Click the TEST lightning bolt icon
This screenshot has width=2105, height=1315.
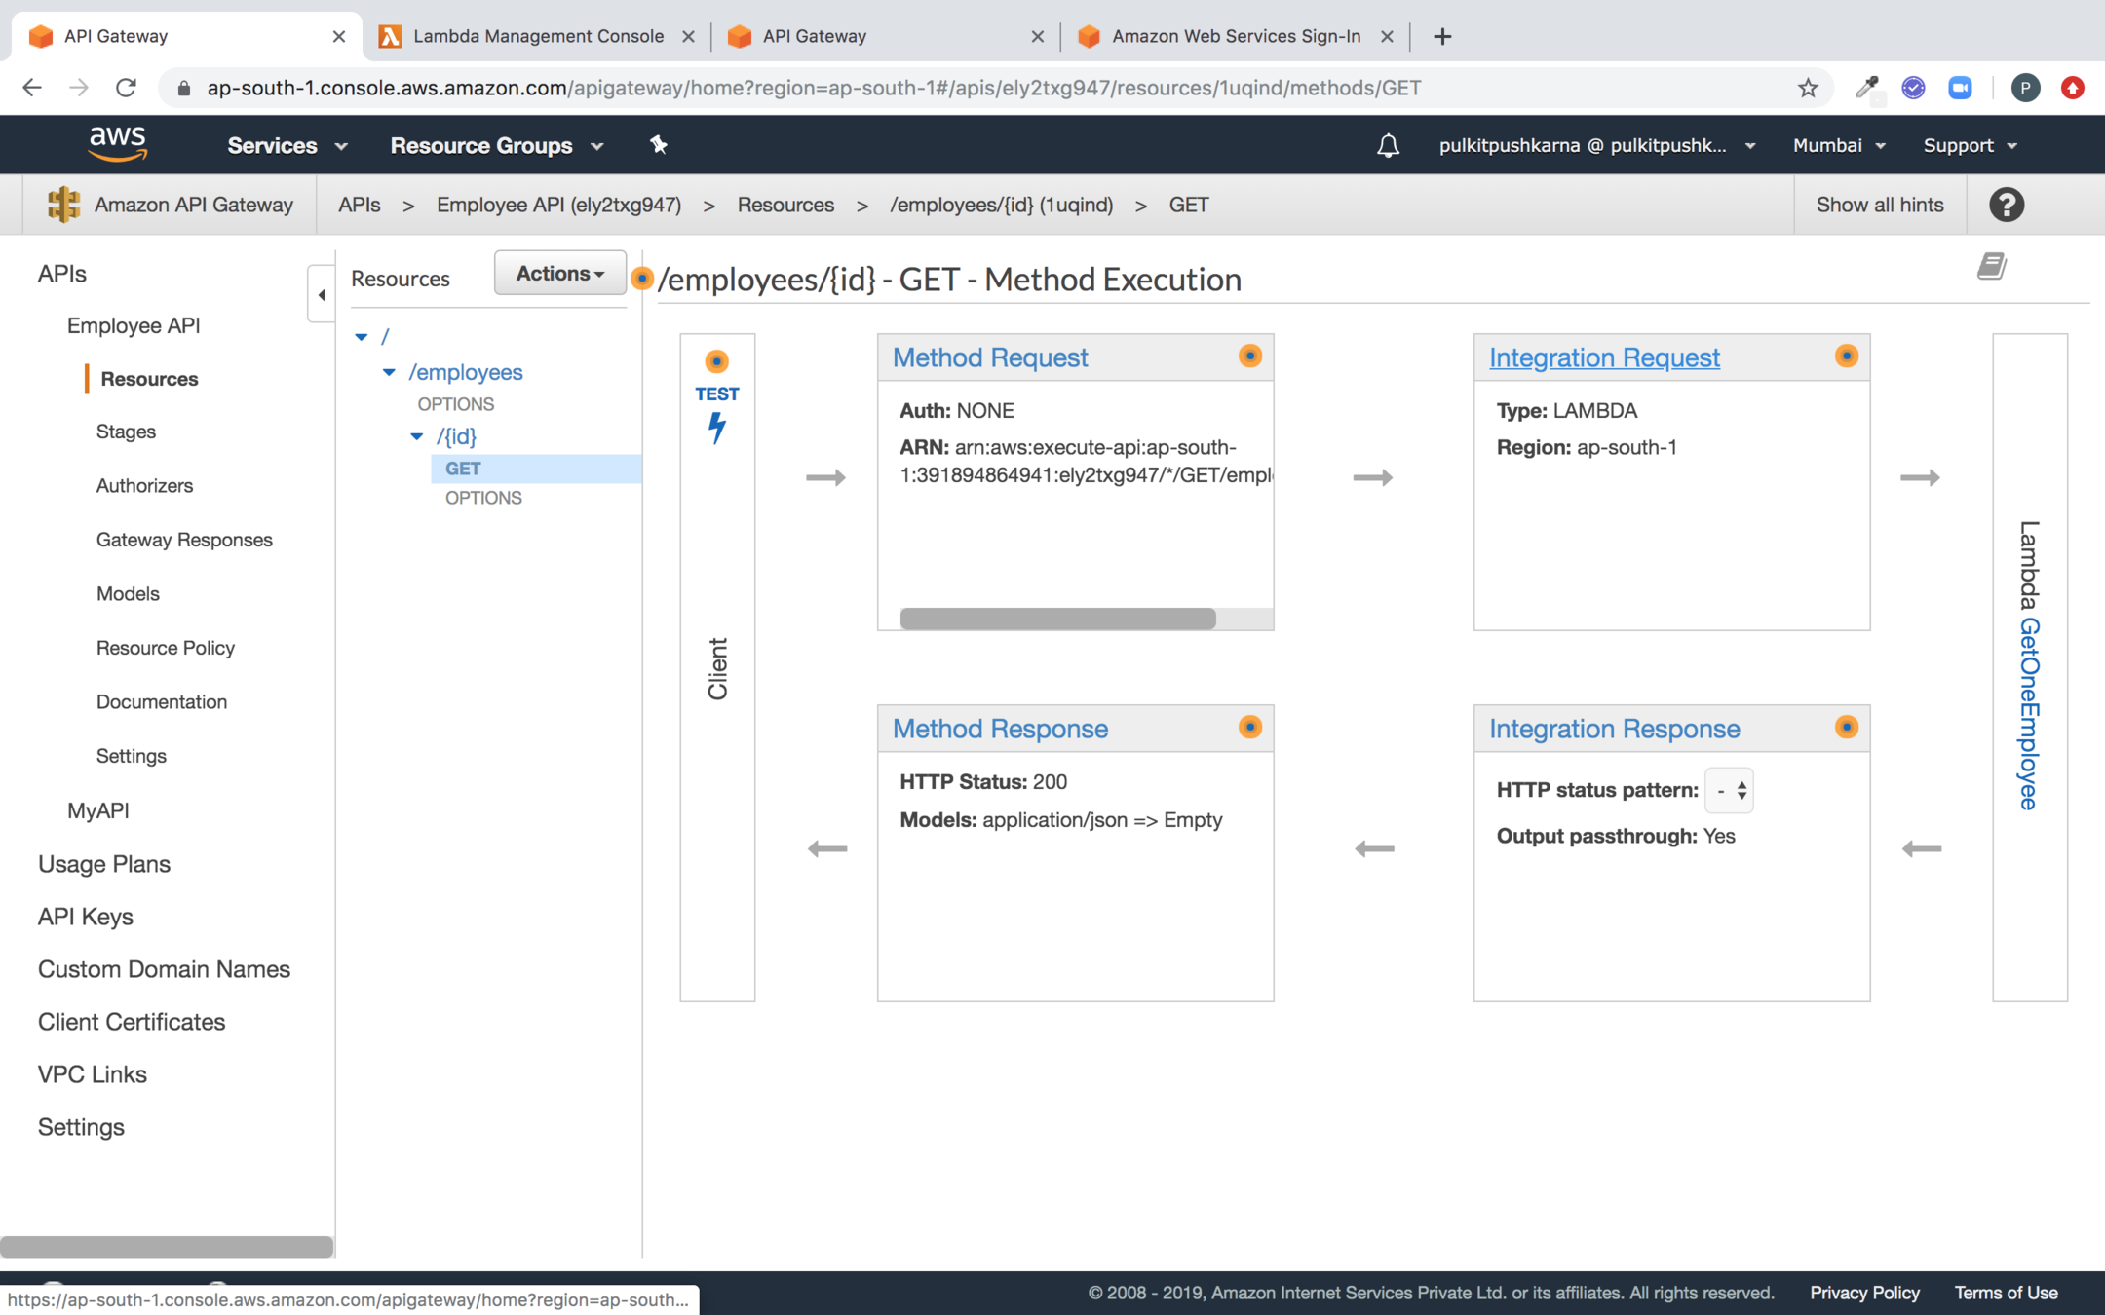pyautogui.click(x=717, y=427)
